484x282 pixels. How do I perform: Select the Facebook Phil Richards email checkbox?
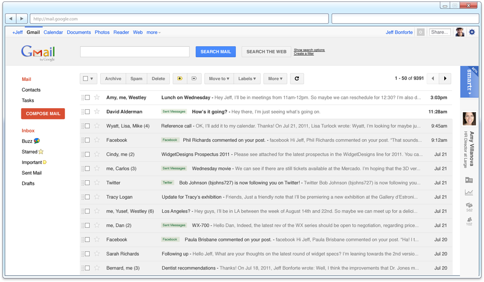(87, 140)
